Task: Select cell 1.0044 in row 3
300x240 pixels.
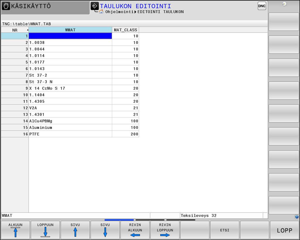Action: tap(70, 49)
